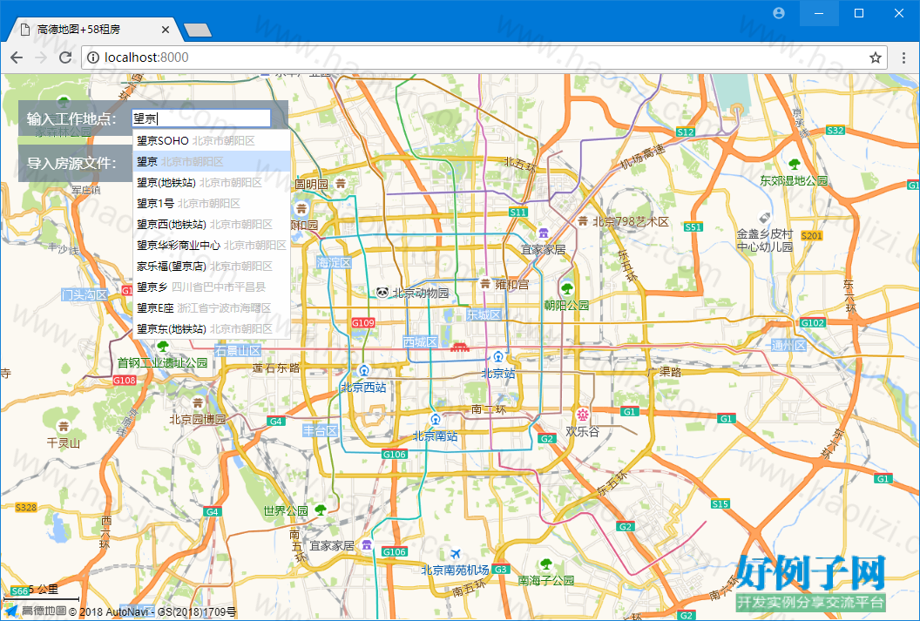The image size is (920, 621).
Task: Click the browser forward arrow
Action: tap(40, 57)
